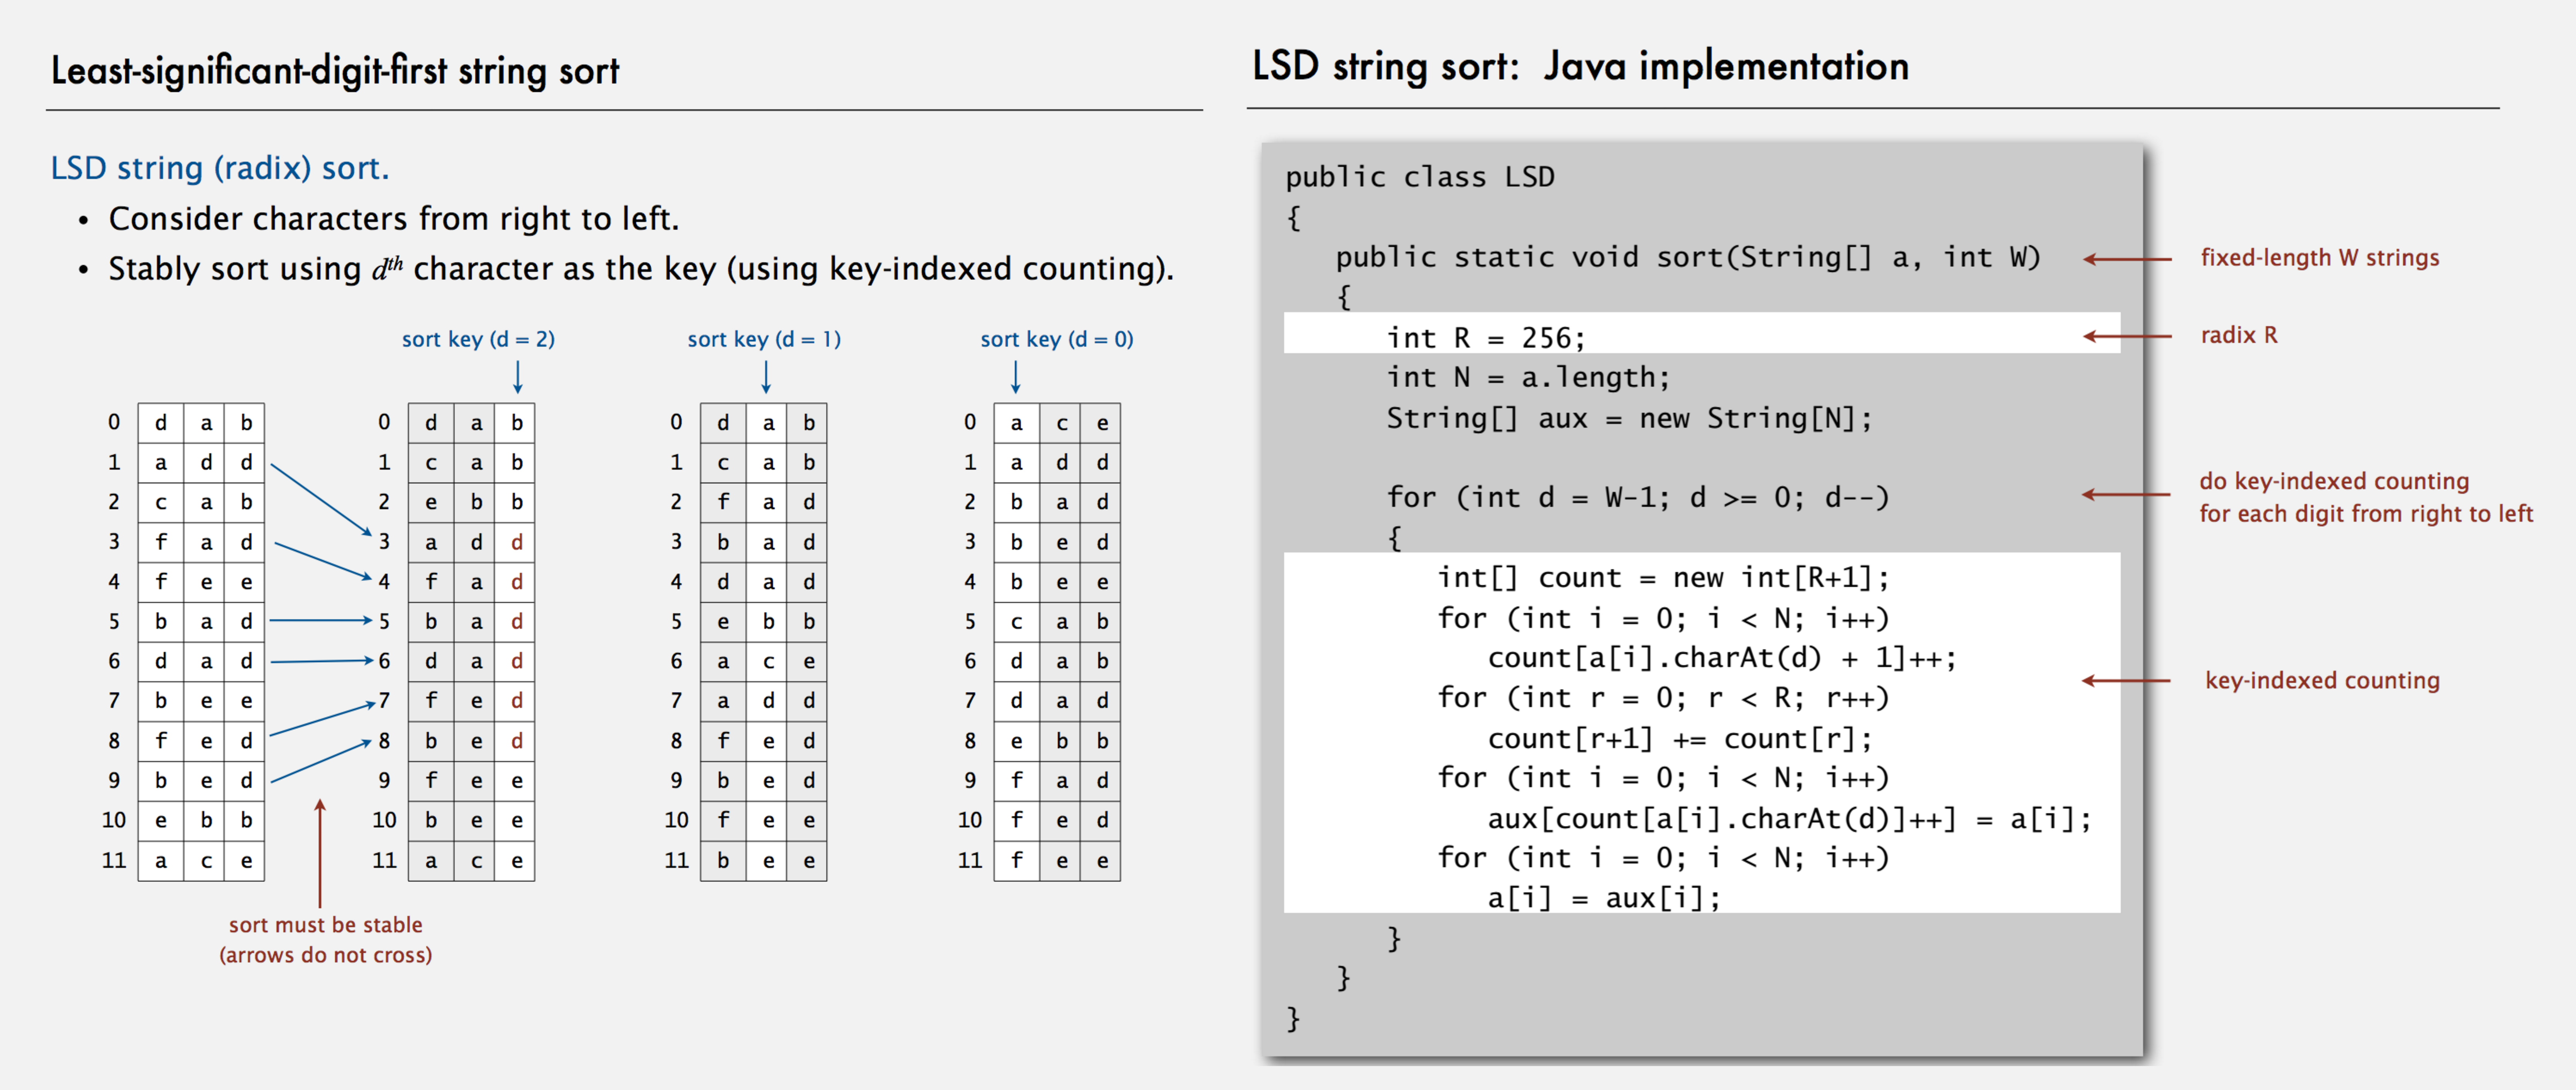
Task: Click the "fixed-length W strings" annotation
Action: (2320, 258)
